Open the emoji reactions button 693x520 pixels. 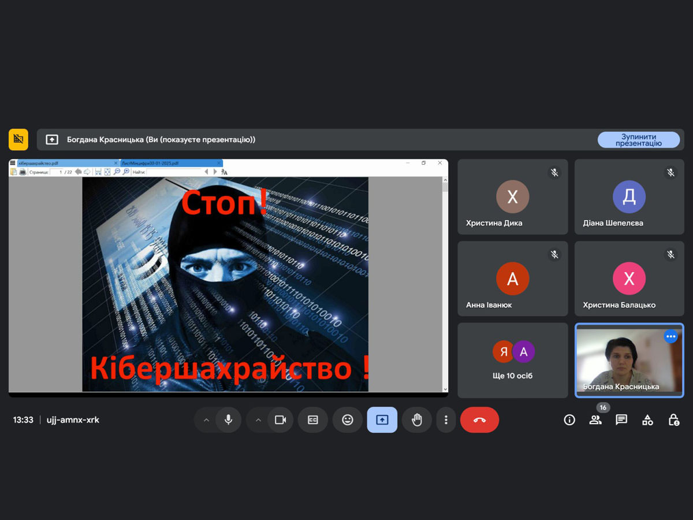click(348, 420)
